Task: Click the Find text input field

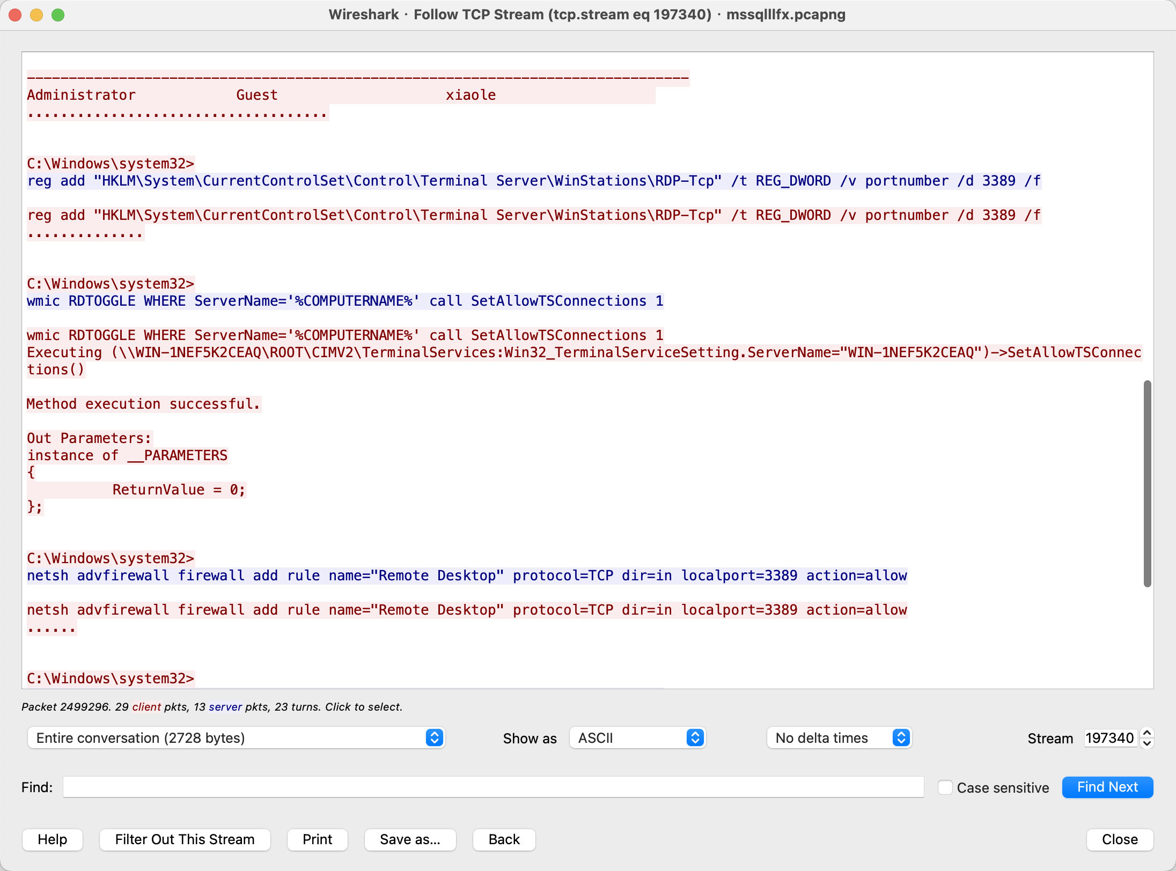Action: pos(493,787)
